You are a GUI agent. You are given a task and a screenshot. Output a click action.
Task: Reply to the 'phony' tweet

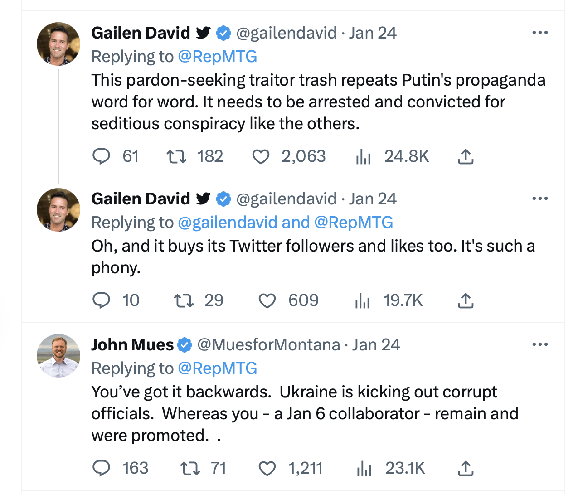coord(101,300)
